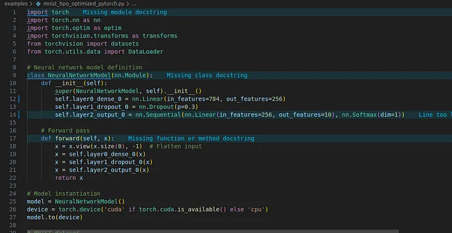452x233 pixels.
Task: Click 'datasets' on line 5
Action: point(124,44)
